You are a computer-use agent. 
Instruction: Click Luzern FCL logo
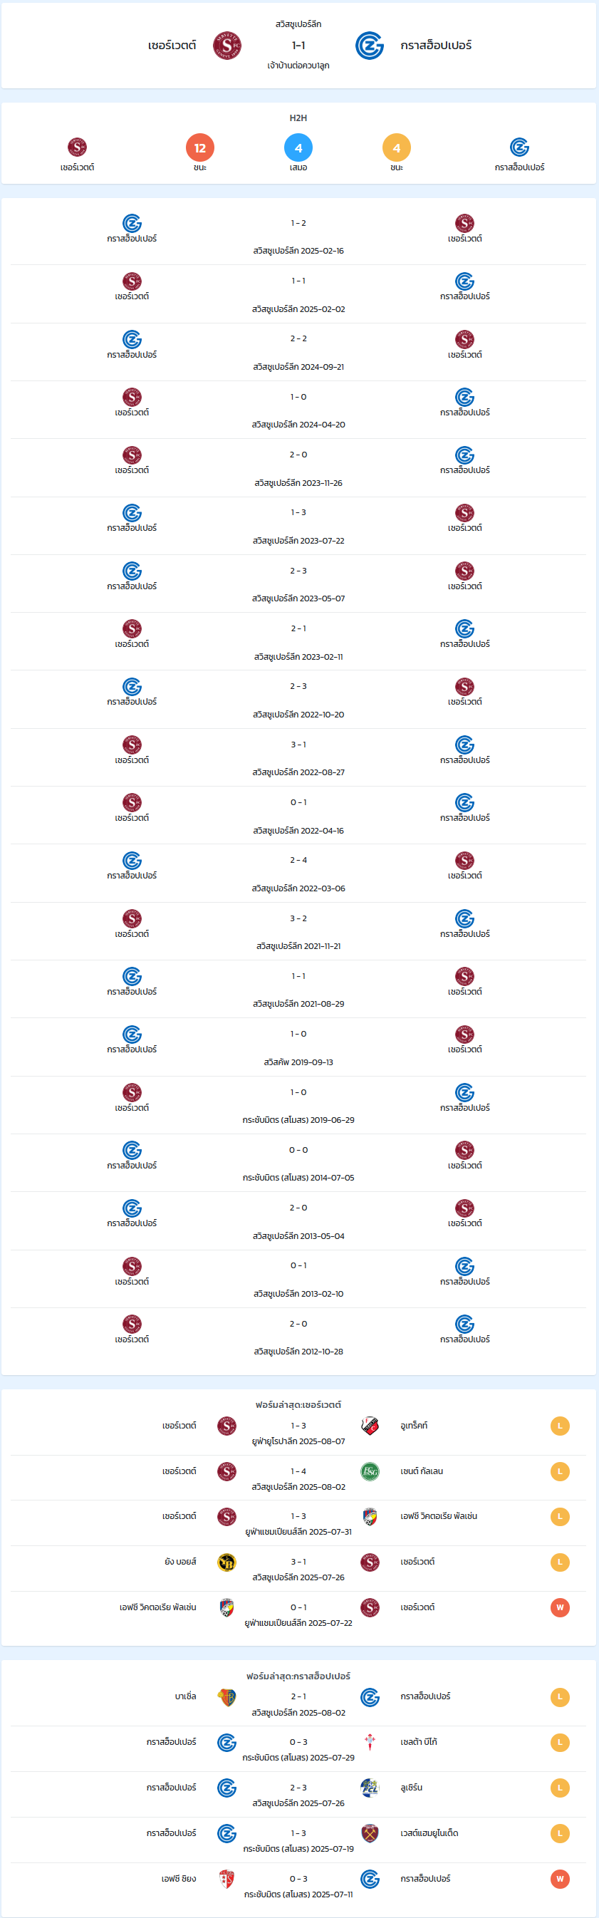pos(370,1787)
